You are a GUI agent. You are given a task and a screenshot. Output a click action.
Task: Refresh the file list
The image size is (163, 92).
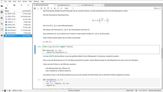point(28,5)
